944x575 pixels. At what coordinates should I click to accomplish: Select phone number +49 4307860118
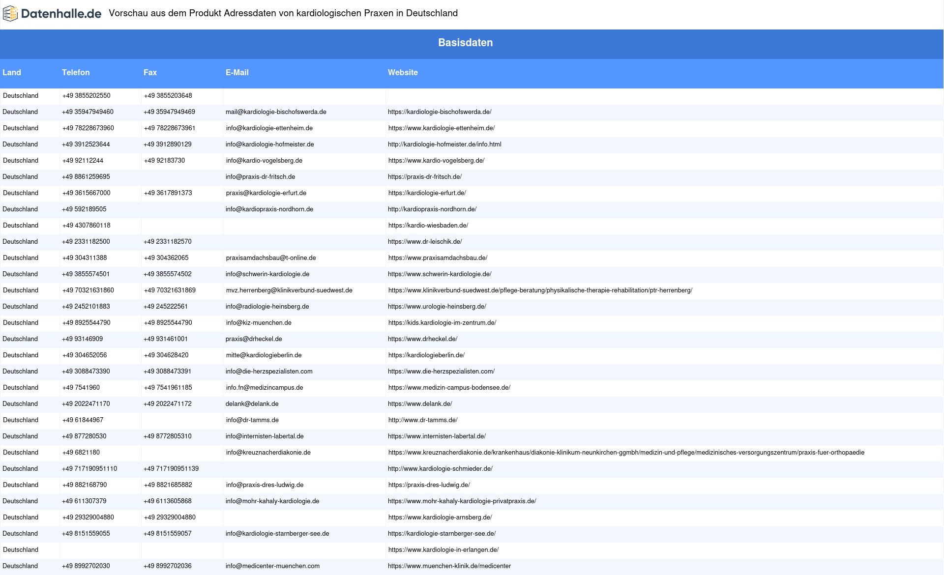coord(87,226)
